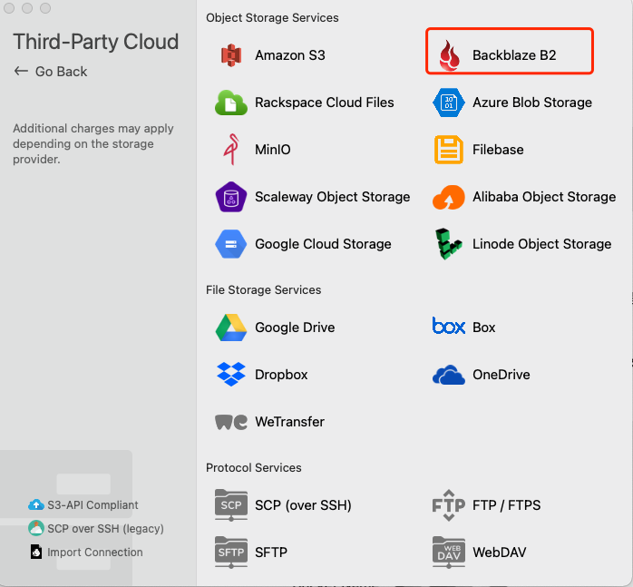Image resolution: width=633 pixels, height=587 pixels.
Task: Pick the Rackspace Cloud Files icon
Action: [x=231, y=103]
